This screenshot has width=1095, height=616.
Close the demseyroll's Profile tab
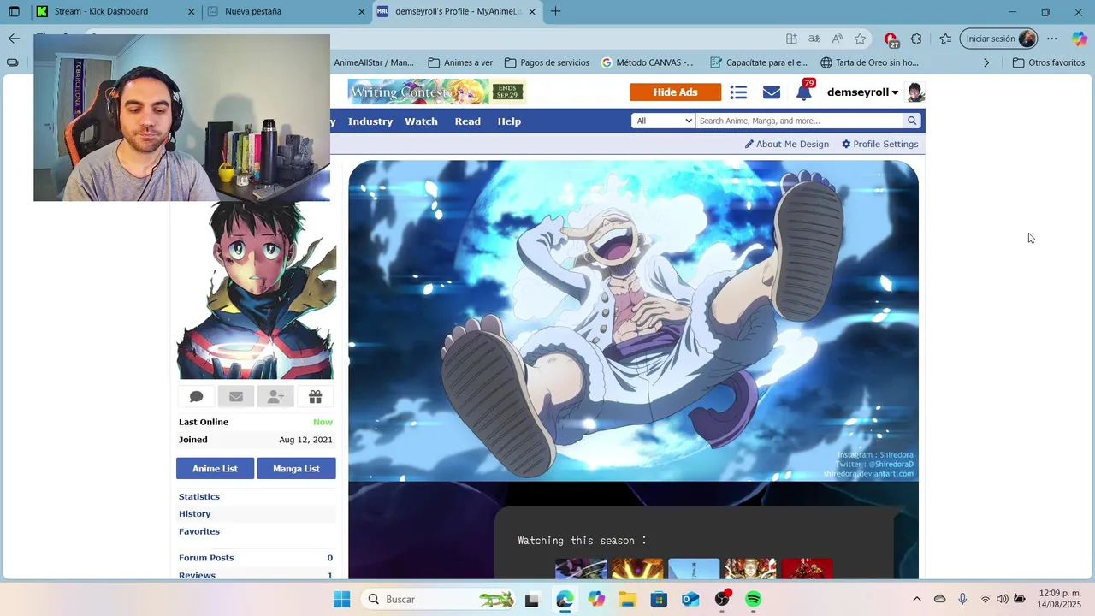(x=532, y=12)
